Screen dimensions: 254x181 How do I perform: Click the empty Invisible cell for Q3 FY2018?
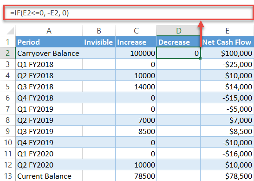(99, 87)
